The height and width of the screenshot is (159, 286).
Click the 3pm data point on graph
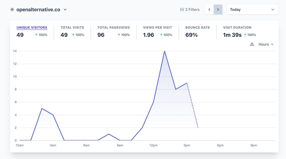pyautogui.click(x=187, y=83)
